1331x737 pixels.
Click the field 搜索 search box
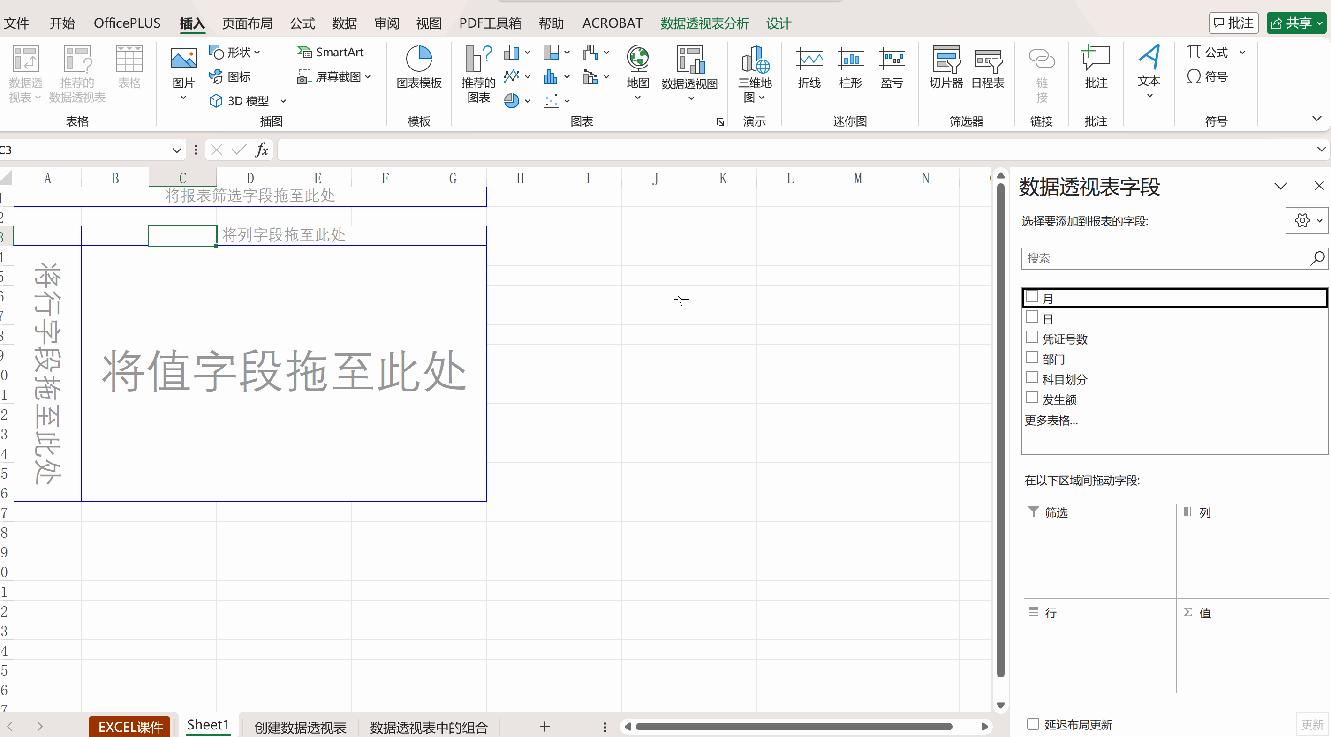[x=1163, y=259]
